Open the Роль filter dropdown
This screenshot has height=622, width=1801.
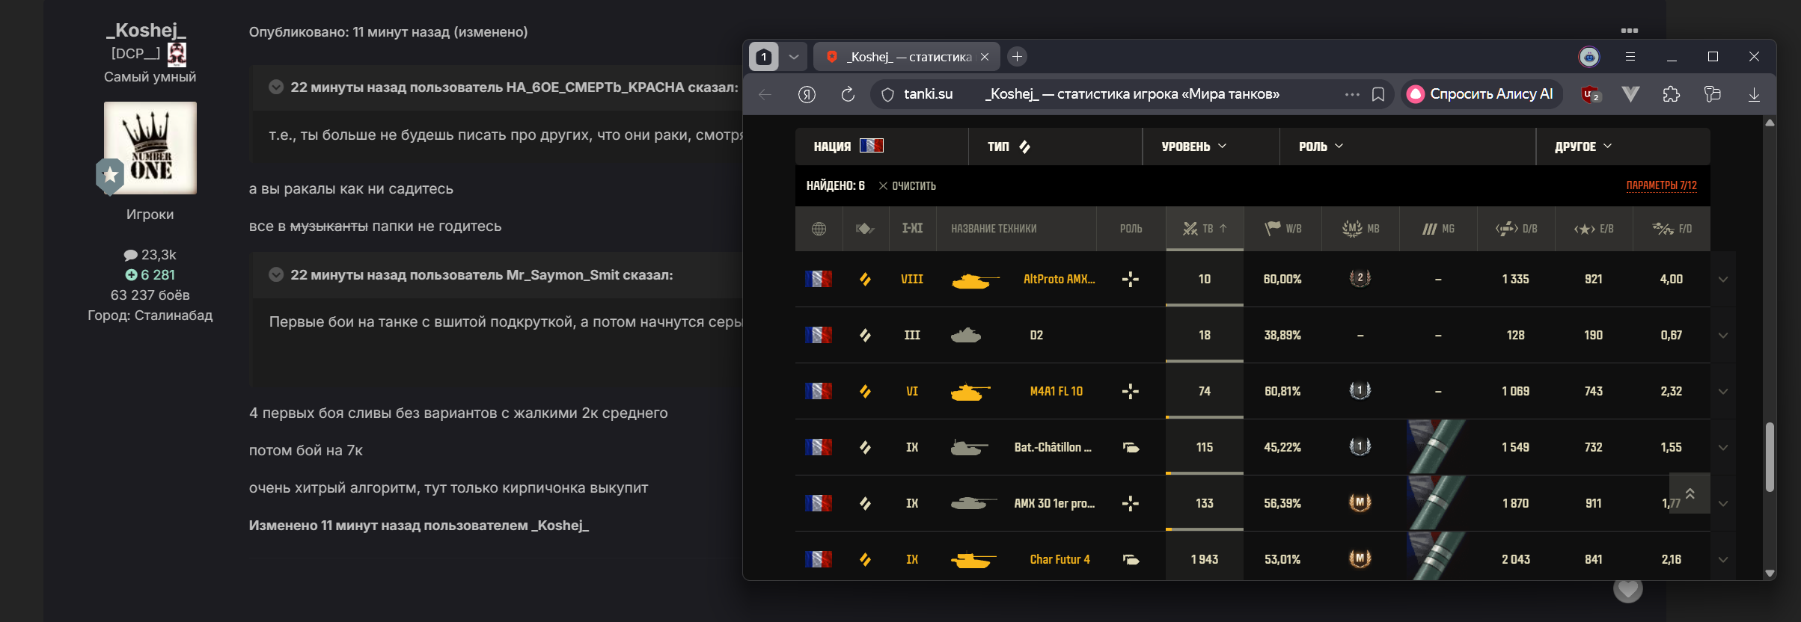1321,147
